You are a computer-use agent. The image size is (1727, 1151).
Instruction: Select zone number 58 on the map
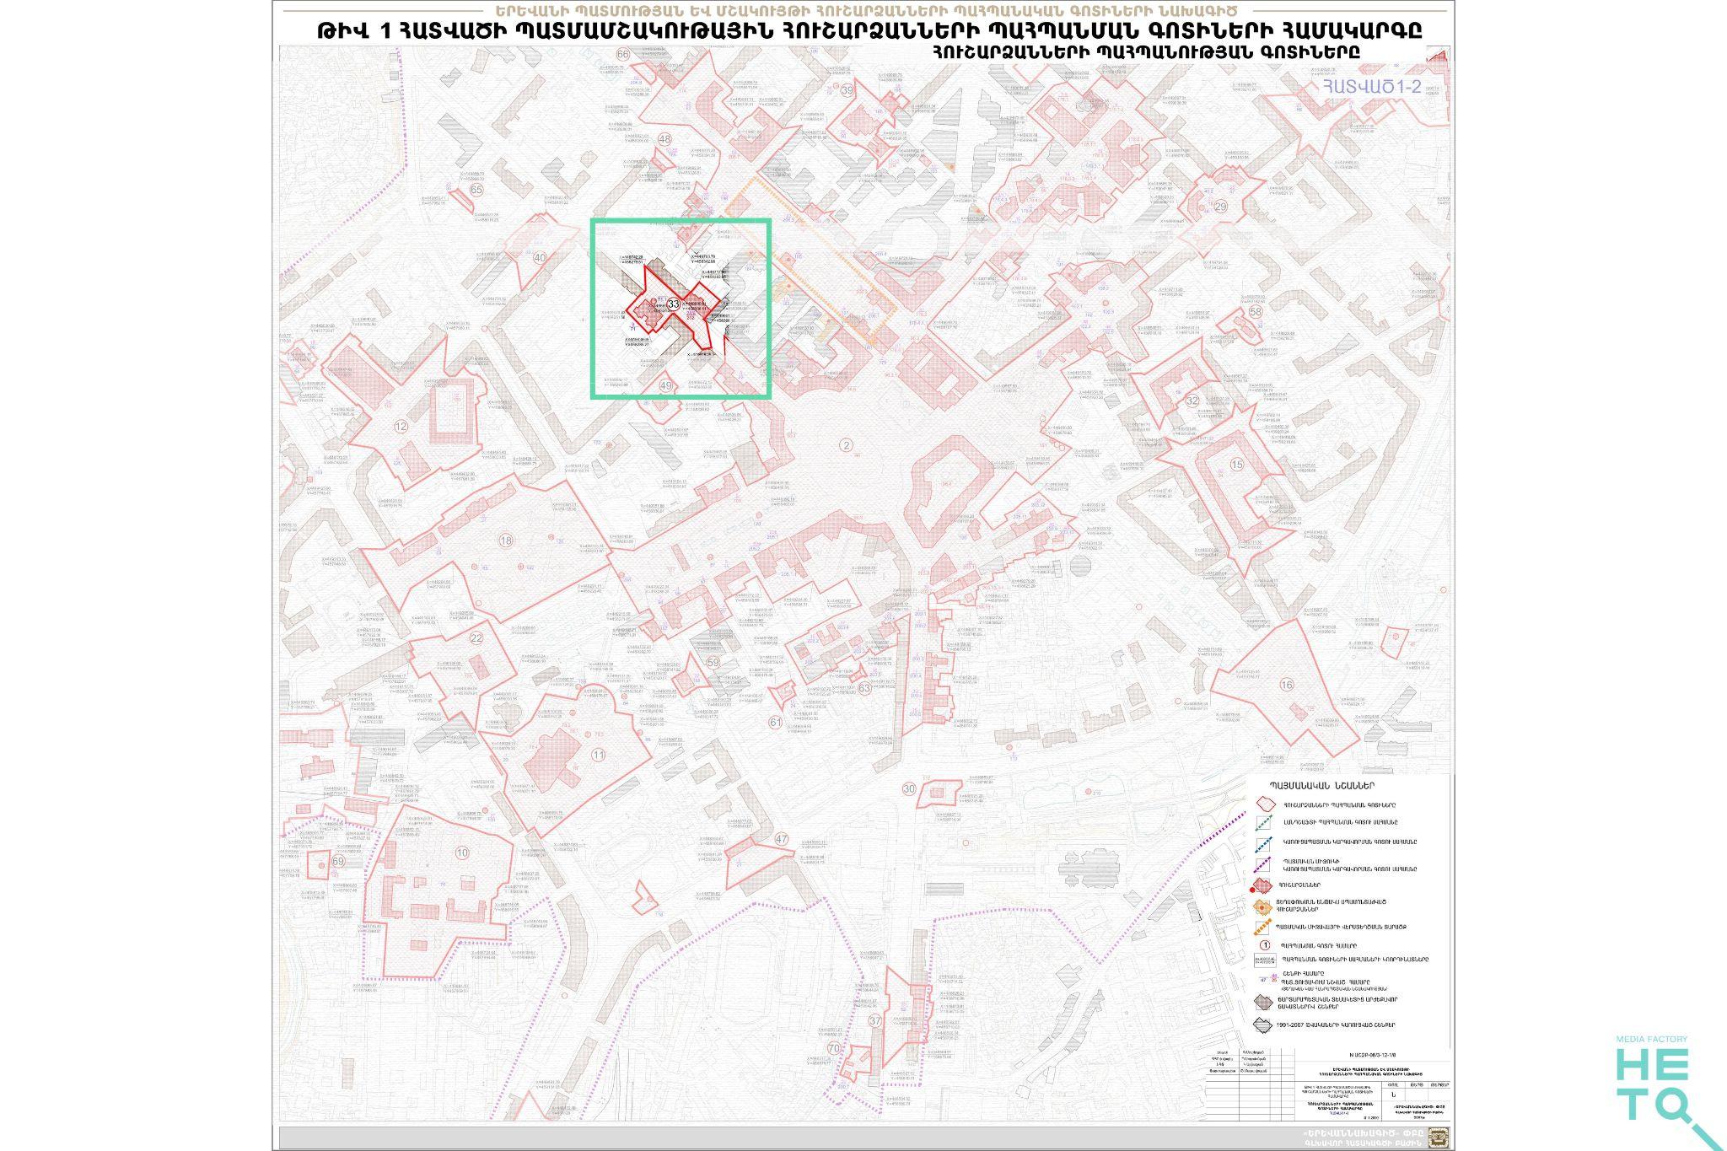[1256, 312]
